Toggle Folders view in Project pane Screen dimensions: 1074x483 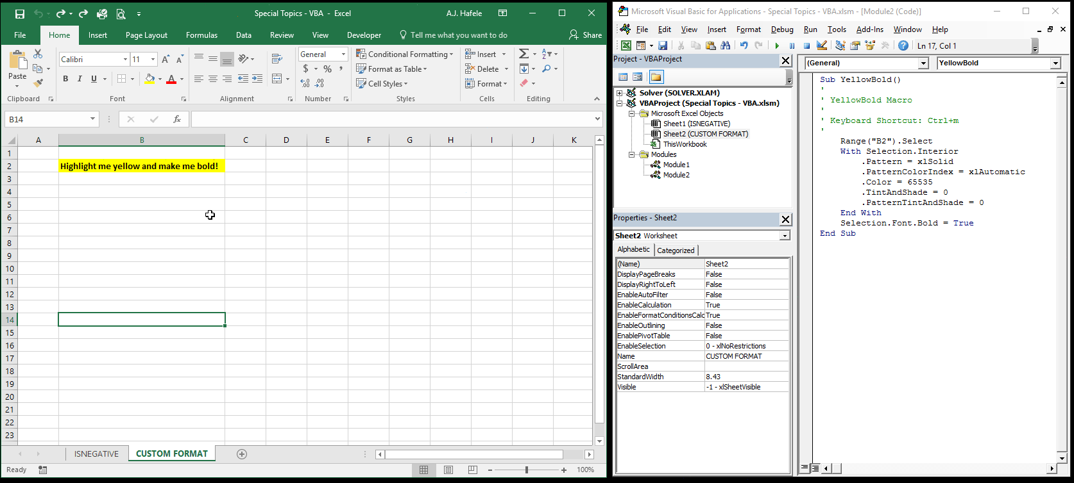656,77
